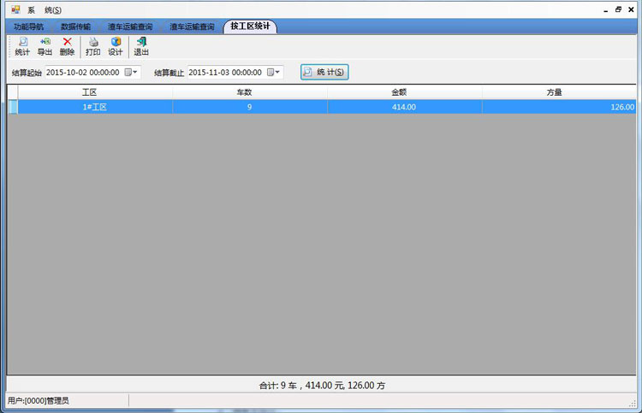Viewport: 642px width, 413px height.
Task: Click the 退出 exit toolbar icon
Action: tap(141, 46)
